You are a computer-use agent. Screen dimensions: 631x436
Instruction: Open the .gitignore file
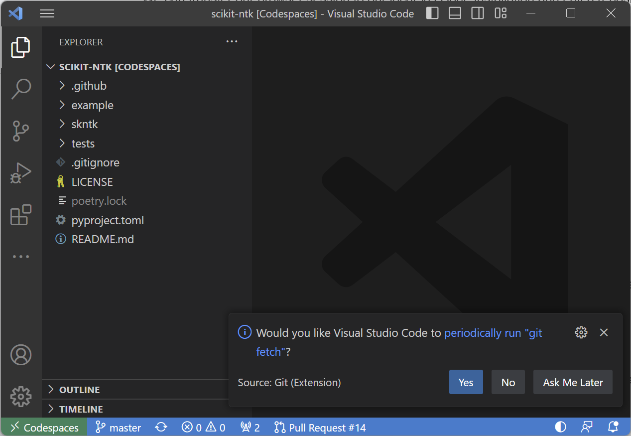point(147,162)
